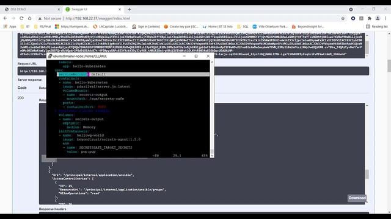Close the Swagger UI tab
This screenshot has height=219, width=391.
click(x=120, y=9)
